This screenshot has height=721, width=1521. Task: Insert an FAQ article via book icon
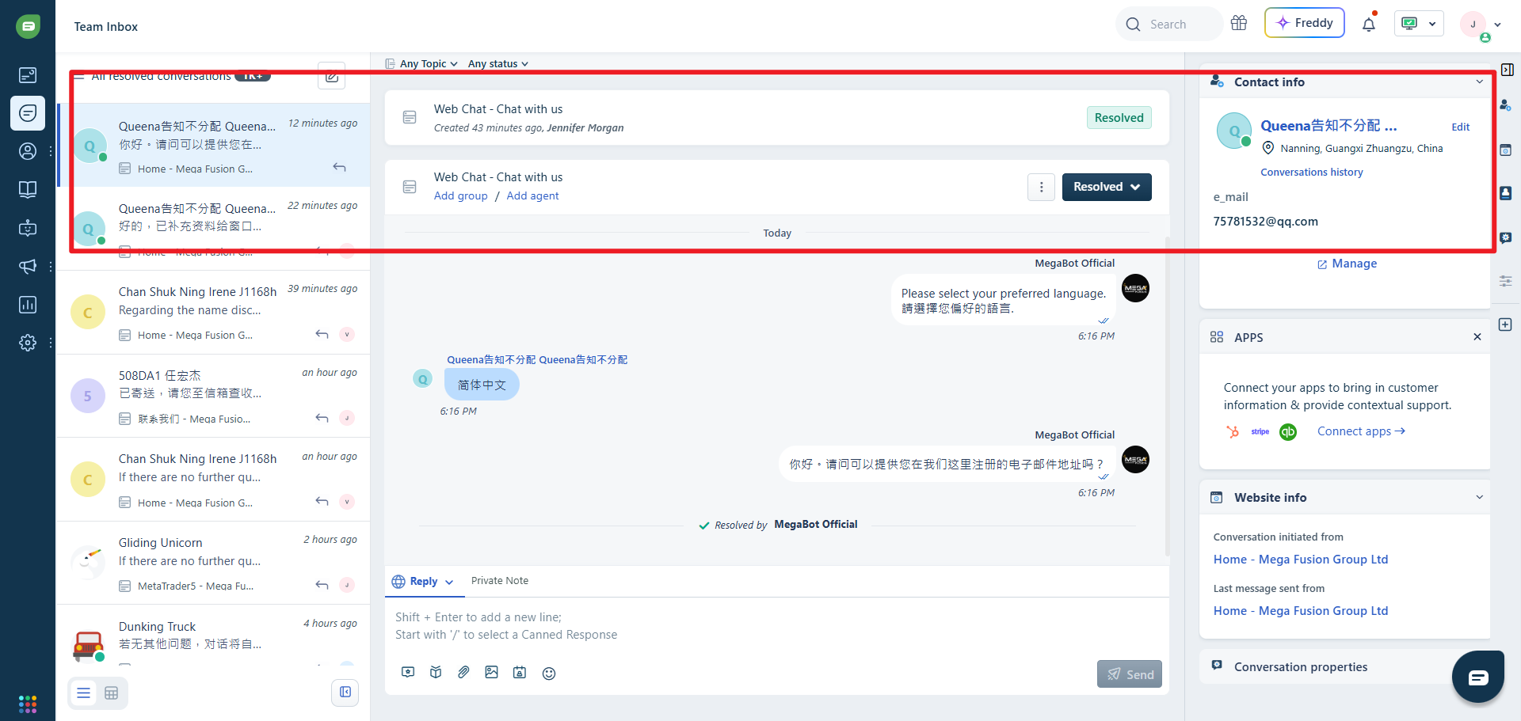pos(436,673)
